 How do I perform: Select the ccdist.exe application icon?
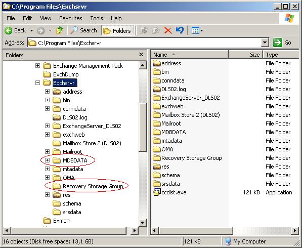click(157, 192)
